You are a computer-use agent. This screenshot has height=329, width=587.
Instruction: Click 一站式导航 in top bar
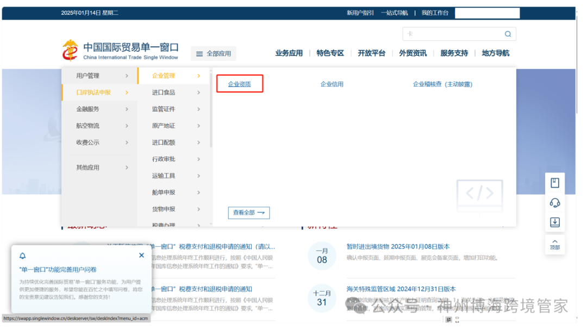click(x=394, y=13)
